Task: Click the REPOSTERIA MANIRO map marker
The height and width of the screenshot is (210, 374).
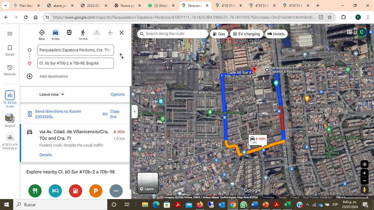Action: pos(307,99)
